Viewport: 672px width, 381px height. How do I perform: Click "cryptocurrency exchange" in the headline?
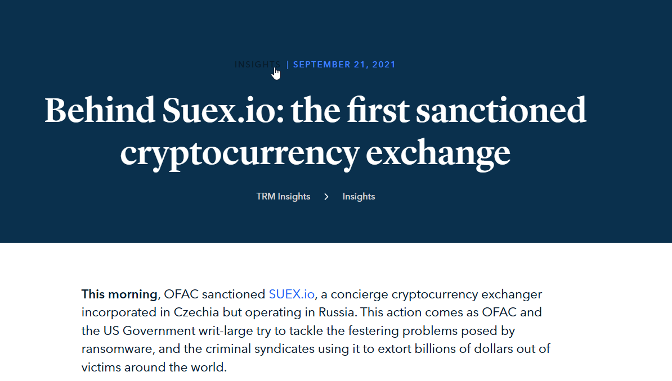tap(315, 152)
